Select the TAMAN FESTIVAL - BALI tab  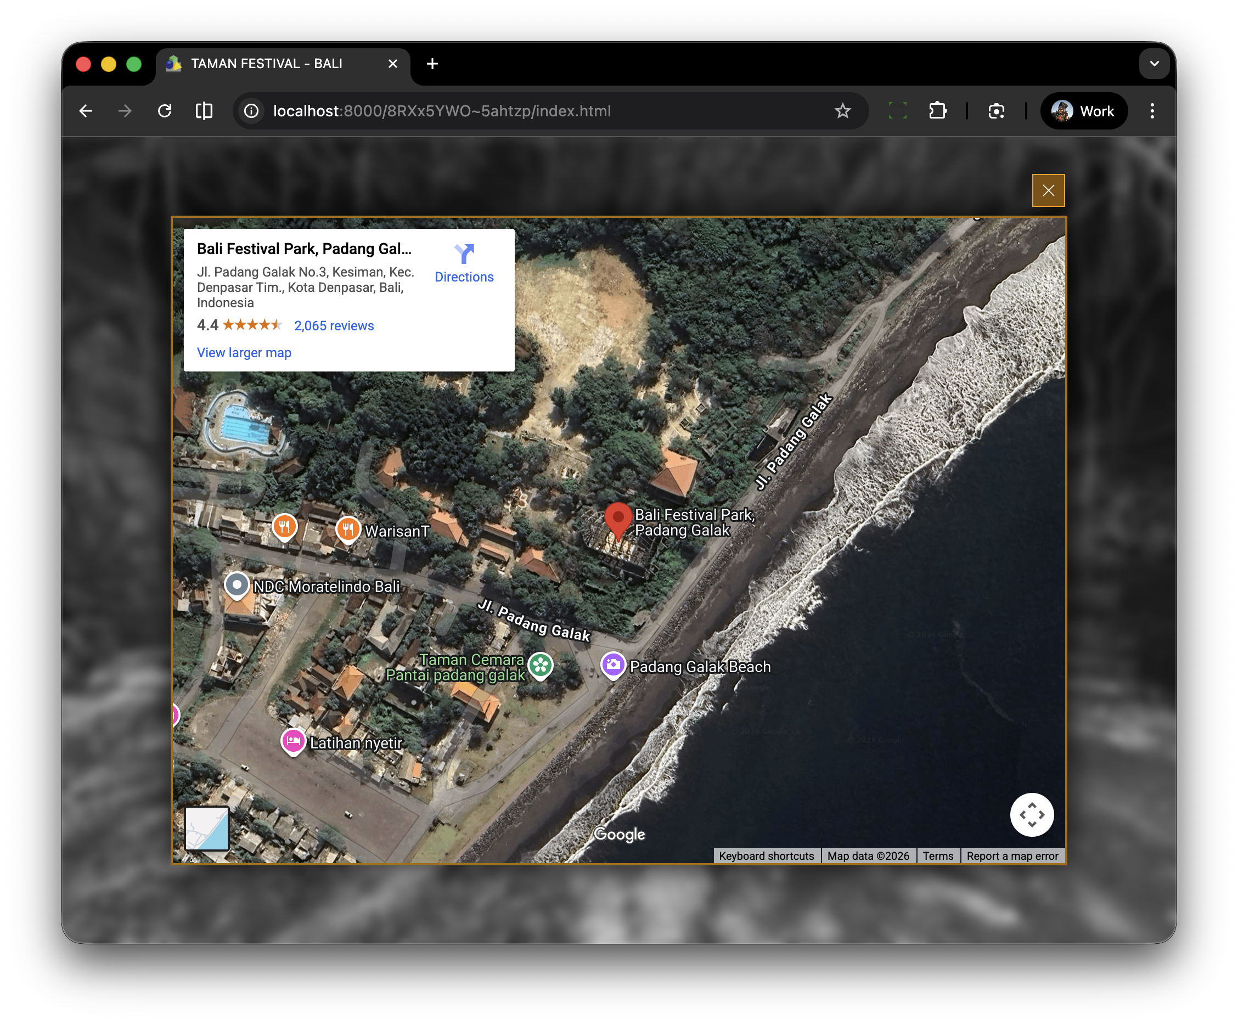267,64
